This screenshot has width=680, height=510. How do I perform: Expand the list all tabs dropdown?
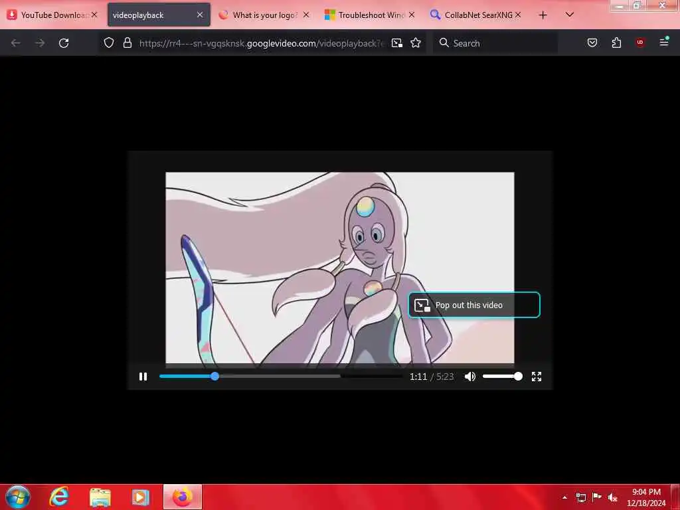click(x=570, y=15)
